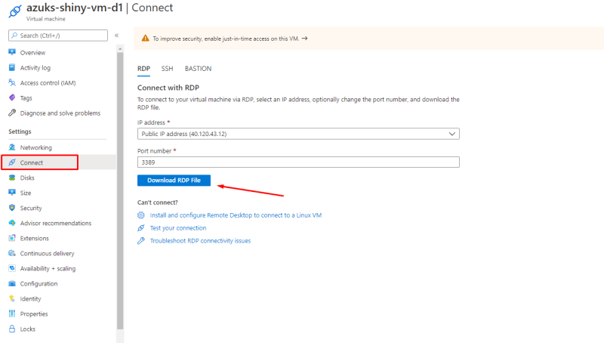
Task: Click the Size monitor icon
Action: point(12,193)
